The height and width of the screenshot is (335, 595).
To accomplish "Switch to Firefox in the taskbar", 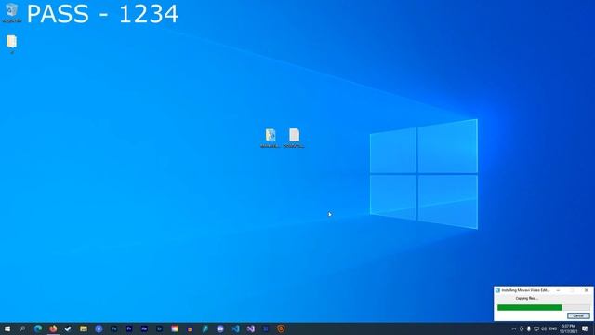I will pos(53,328).
